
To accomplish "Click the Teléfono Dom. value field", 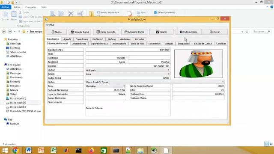I will pos(198,94).
